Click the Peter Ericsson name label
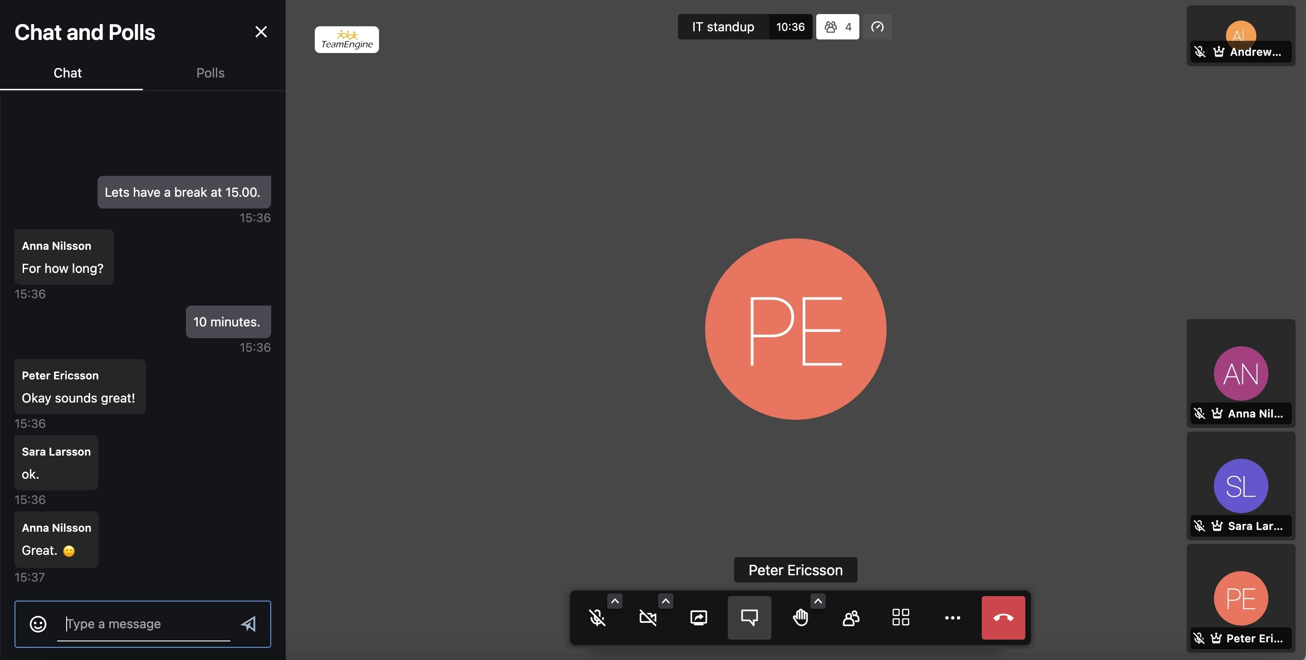Image resolution: width=1306 pixels, height=660 pixels. tap(795, 570)
